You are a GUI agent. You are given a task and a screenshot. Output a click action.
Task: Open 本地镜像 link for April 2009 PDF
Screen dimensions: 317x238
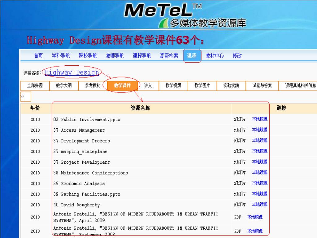click(255, 217)
